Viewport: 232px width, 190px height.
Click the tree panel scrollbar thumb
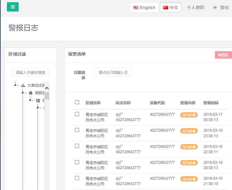(47, 96)
